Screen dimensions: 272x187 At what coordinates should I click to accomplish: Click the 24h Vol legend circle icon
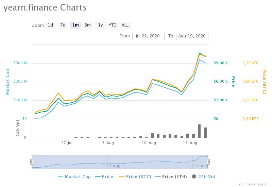pyautogui.click(x=194, y=176)
